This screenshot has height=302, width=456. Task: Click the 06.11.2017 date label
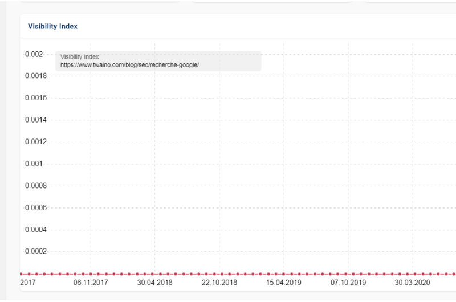[91, 283]
